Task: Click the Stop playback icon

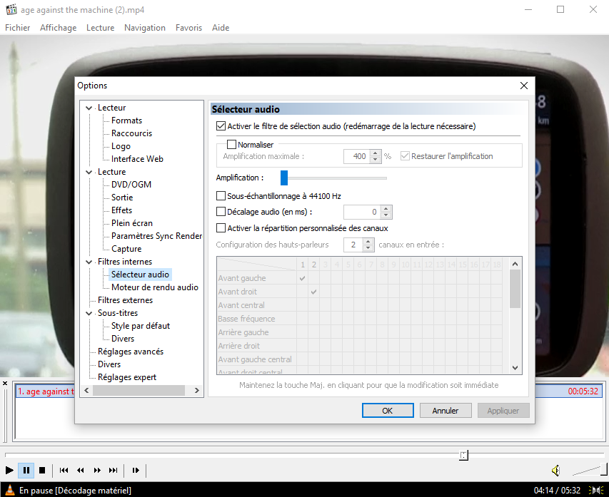Action: 42,471
